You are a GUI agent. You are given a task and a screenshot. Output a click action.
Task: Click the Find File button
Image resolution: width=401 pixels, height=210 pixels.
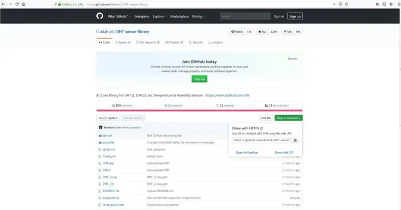(266, 118)
